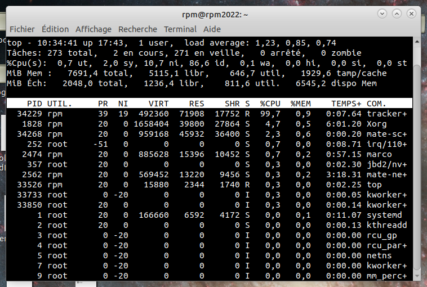This screenshot has height=287, width=427.
Task: Open the Recherche menu
Action: coord(138,29)
